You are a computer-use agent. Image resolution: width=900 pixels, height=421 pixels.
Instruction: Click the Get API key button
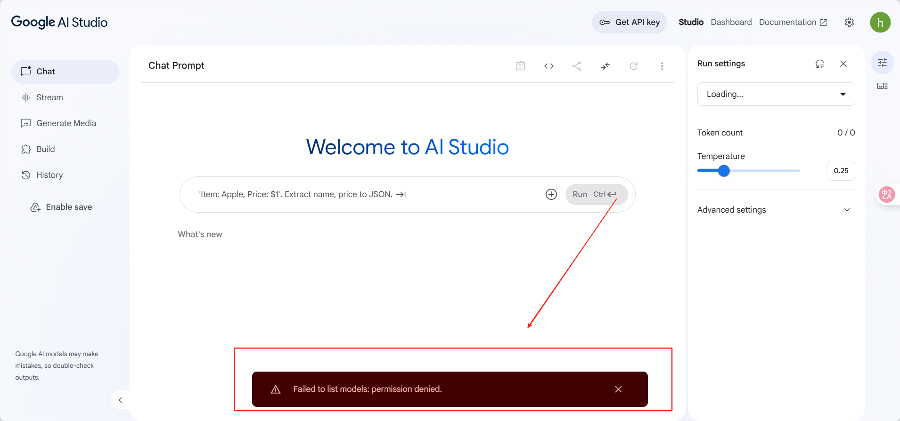[x=630, y=22]
